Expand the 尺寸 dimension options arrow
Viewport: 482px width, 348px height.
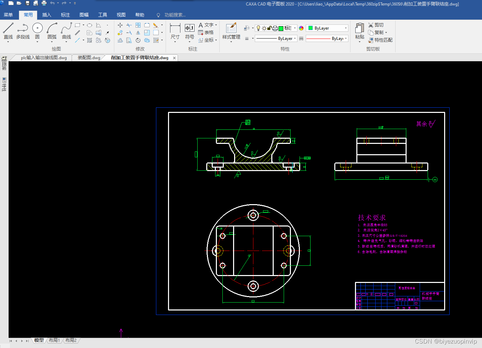coord(175,42)
